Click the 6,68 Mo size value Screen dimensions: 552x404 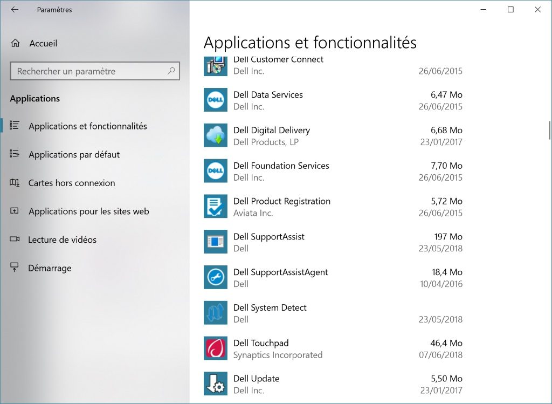tap(446, 130)
